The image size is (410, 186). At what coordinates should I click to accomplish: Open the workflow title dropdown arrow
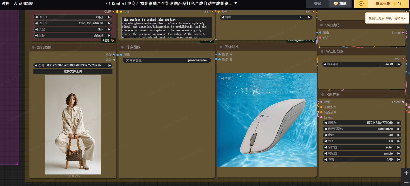coord(236,3)
